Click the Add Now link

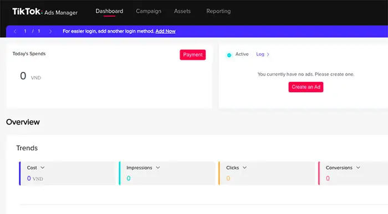[165, 32]
